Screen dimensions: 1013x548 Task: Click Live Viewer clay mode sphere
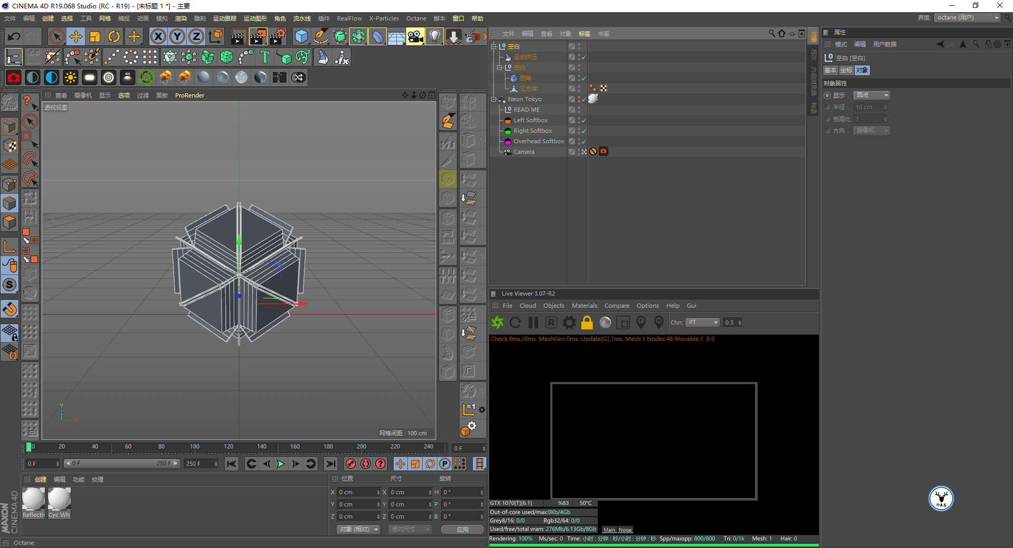coord(605,322)
